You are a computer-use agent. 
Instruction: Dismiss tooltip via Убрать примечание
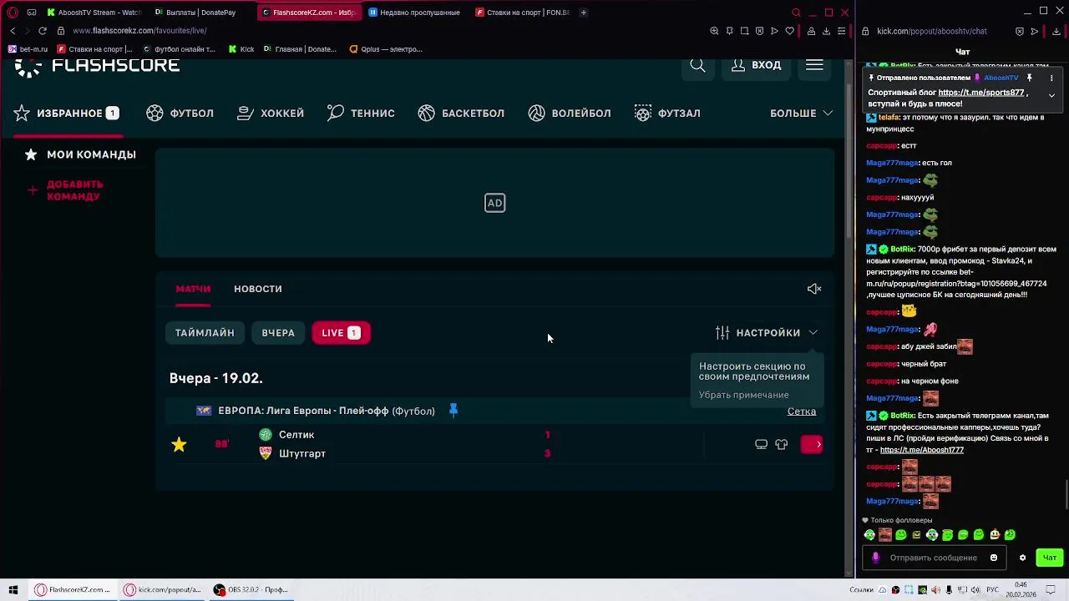(x=743, y=395)
